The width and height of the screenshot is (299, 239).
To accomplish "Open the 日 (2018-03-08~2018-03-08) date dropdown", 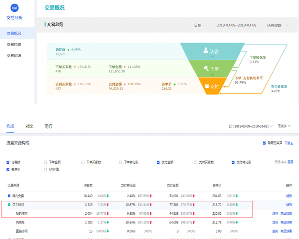I will point(251,126).
